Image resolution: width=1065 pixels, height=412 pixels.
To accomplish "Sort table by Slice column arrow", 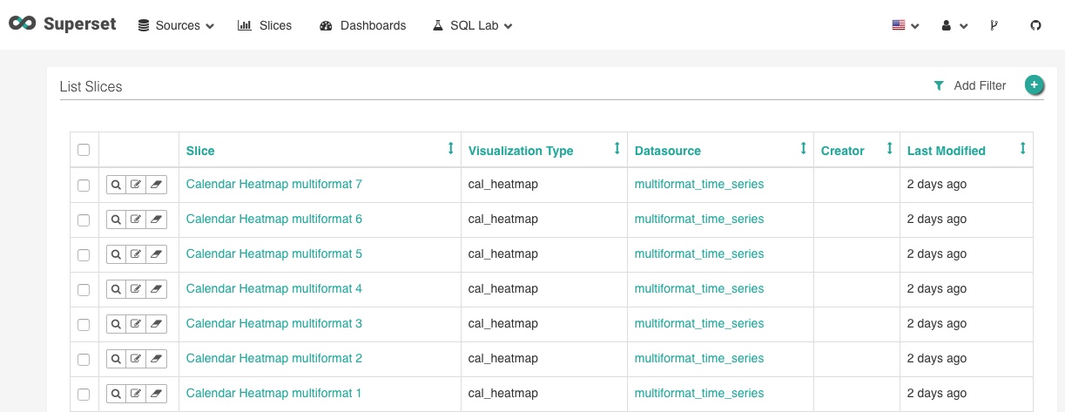I will (450, 149).
